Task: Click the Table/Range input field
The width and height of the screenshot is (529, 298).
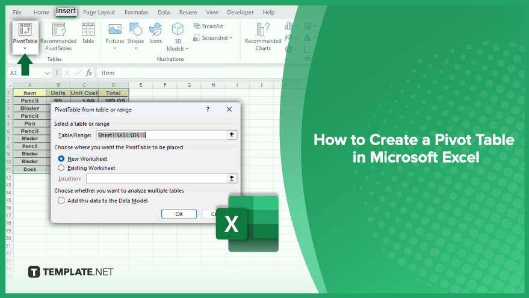Action: (x=162, y=135)
